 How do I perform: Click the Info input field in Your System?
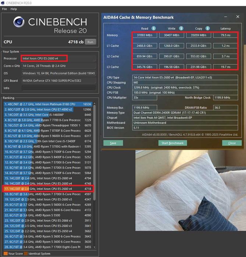point(58,88)
